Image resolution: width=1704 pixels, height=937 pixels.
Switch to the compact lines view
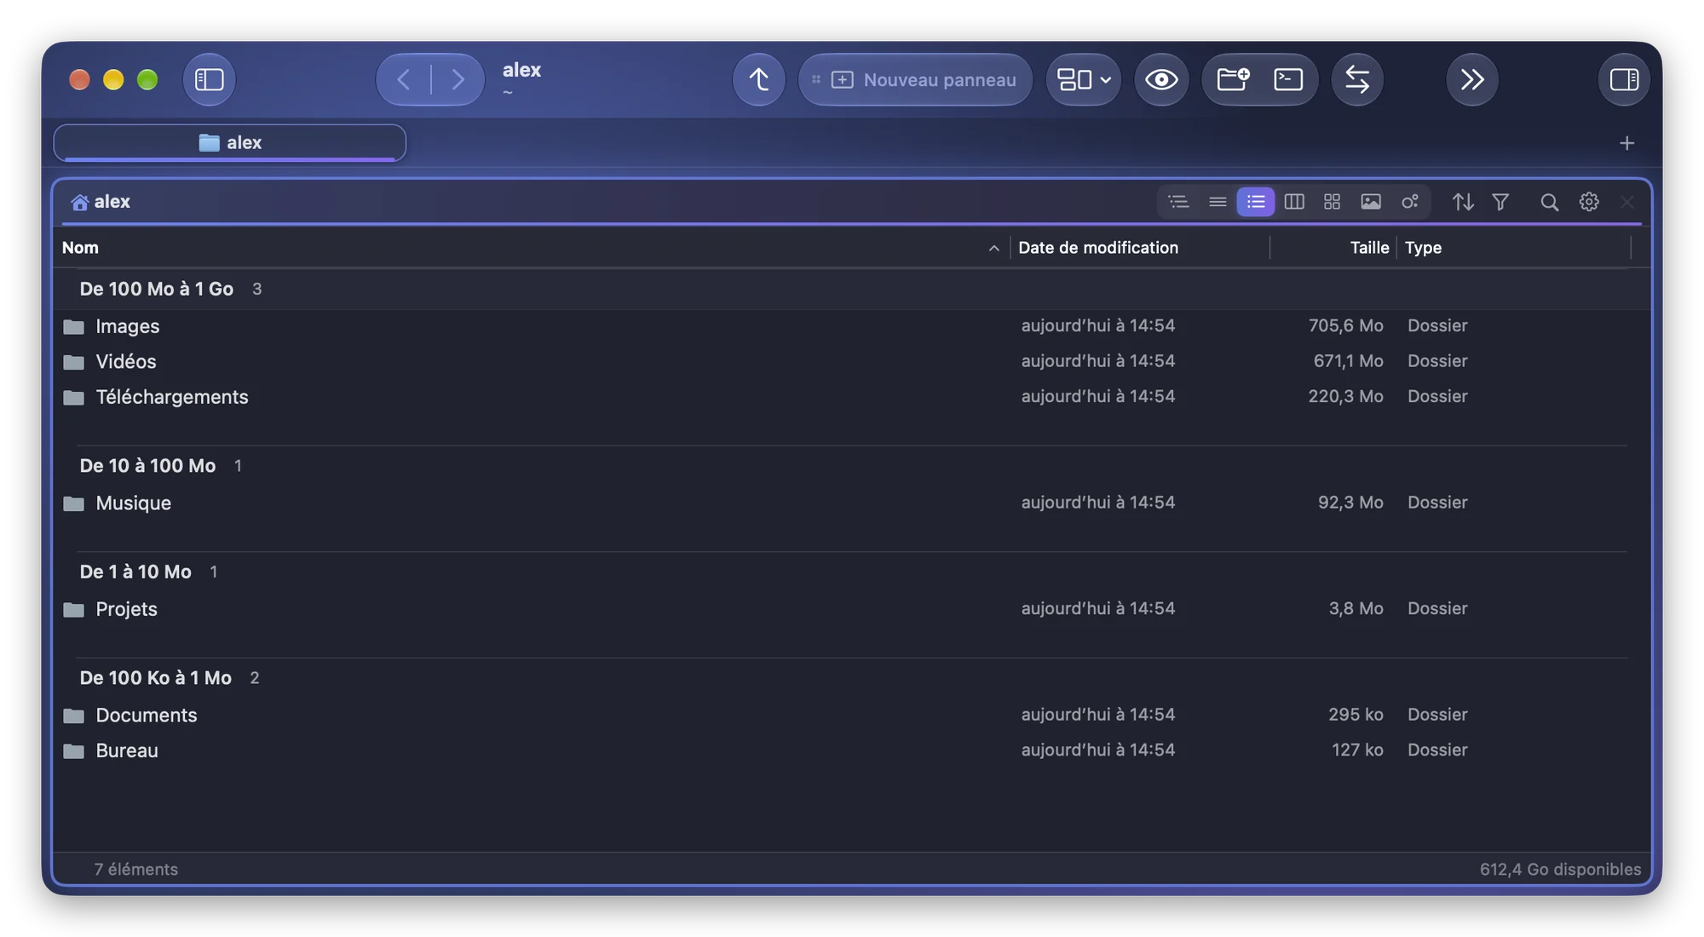1218,202
